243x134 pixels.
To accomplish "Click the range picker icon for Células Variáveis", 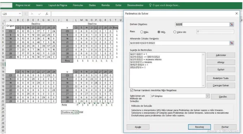I will tap(231, 43).
